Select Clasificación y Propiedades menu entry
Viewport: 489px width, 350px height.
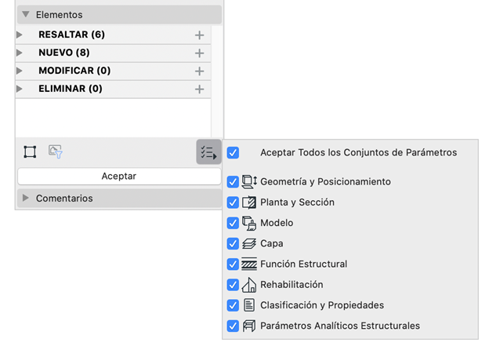pyautogui.click(x=322, y=305)
